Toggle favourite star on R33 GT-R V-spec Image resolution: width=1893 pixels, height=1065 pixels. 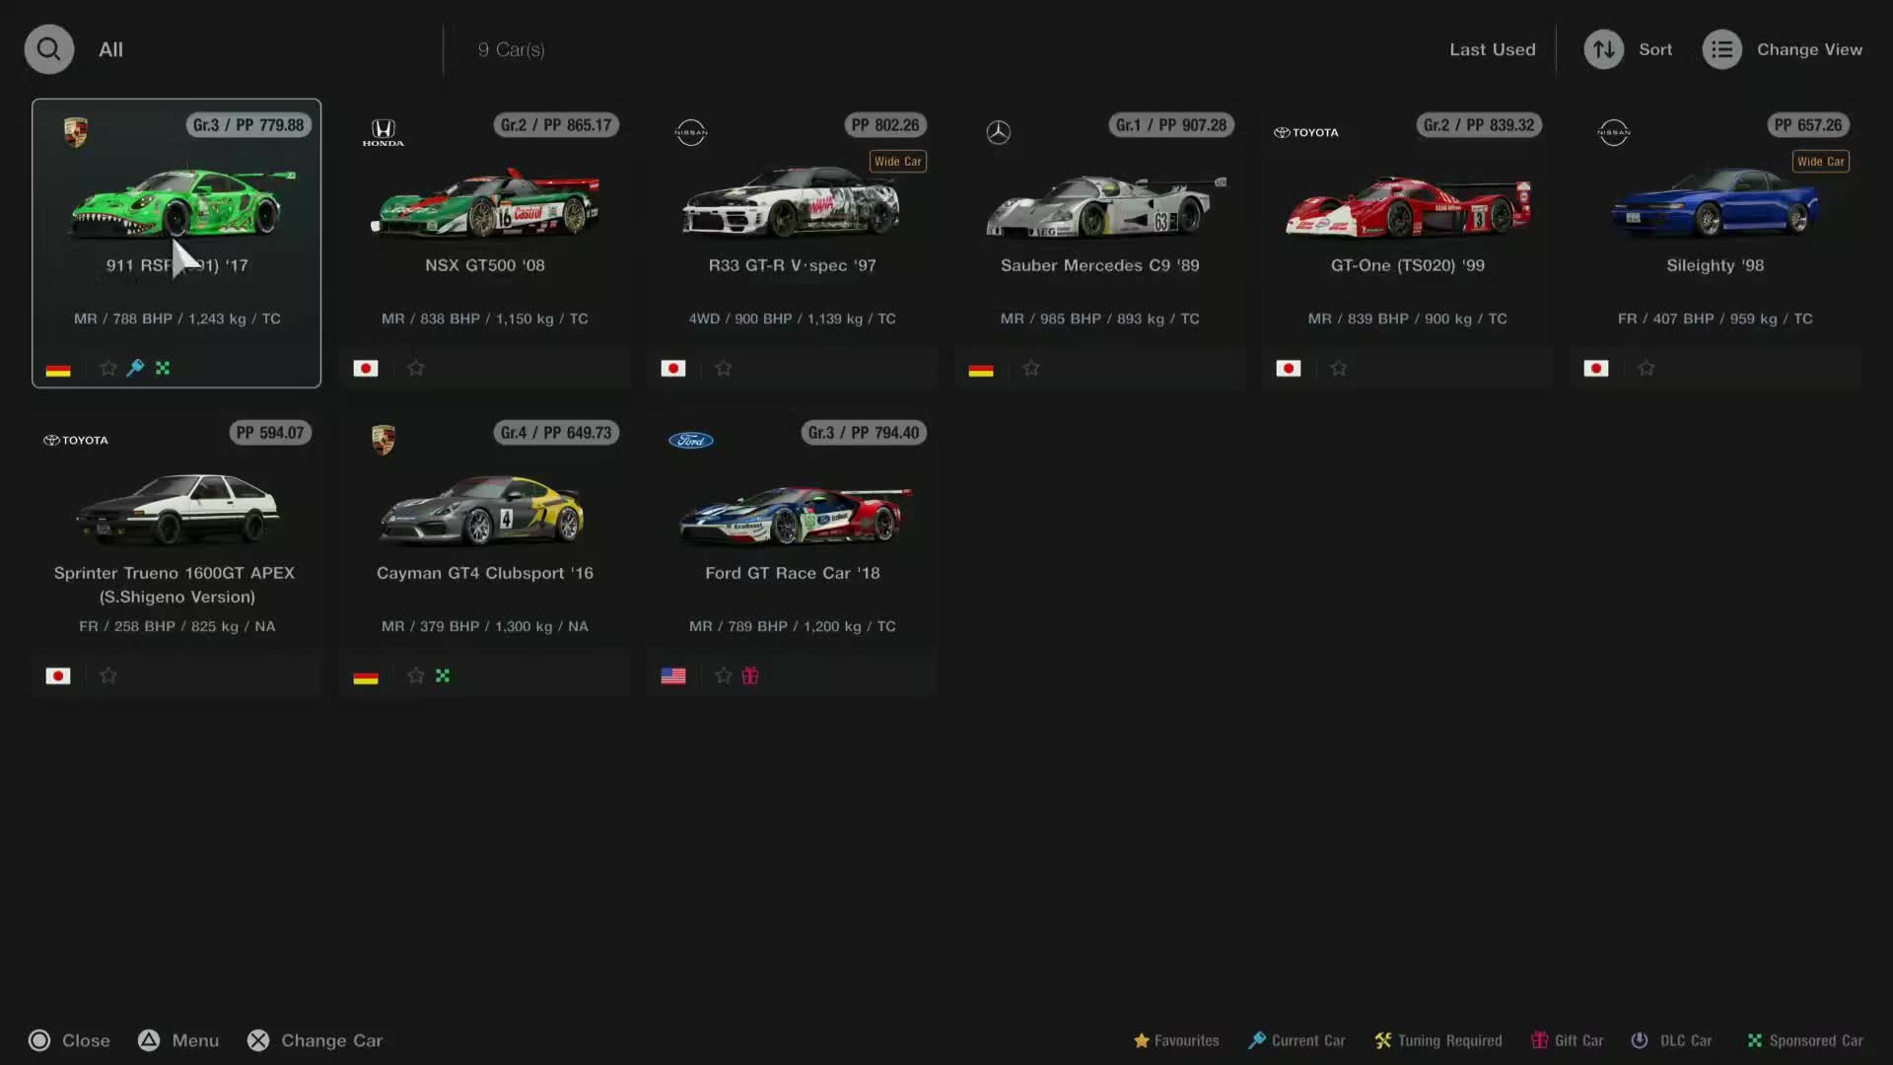pyautogui.click(x=724, y=368)
